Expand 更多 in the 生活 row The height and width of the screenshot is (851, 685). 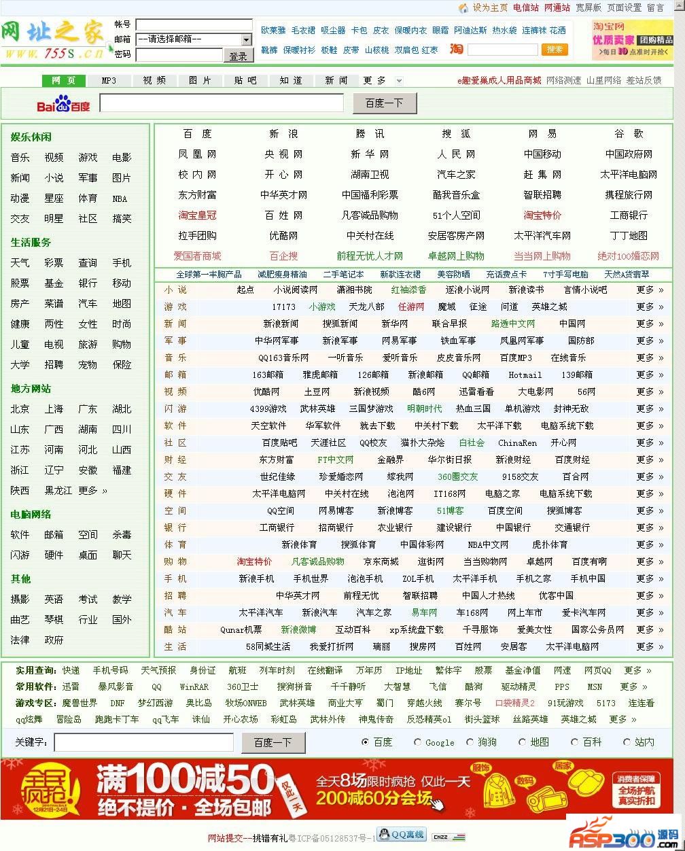pos(650,646)
